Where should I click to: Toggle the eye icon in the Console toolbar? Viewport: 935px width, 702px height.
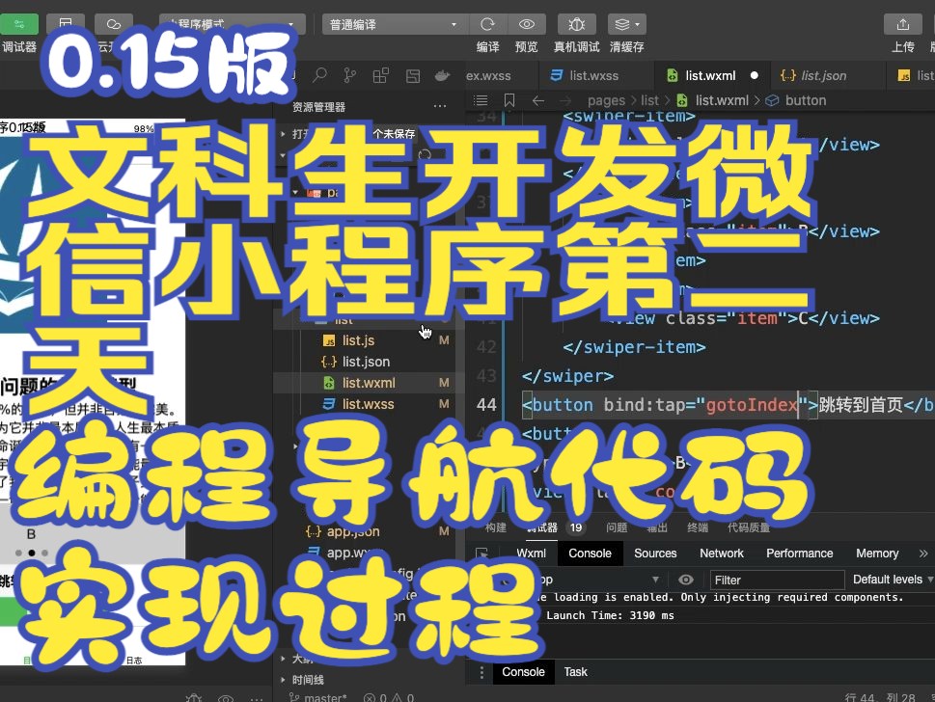click(x=685, y=580)
